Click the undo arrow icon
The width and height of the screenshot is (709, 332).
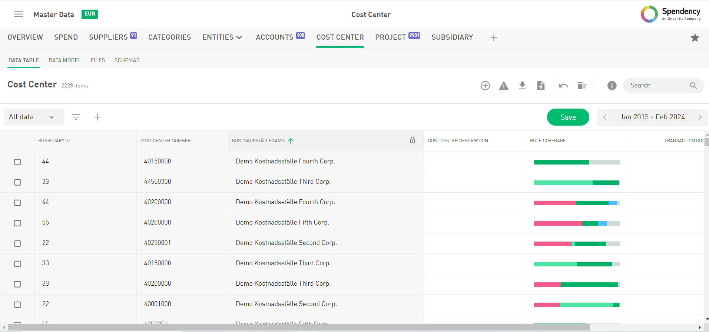pyautogui.click(x=563, y=86)
